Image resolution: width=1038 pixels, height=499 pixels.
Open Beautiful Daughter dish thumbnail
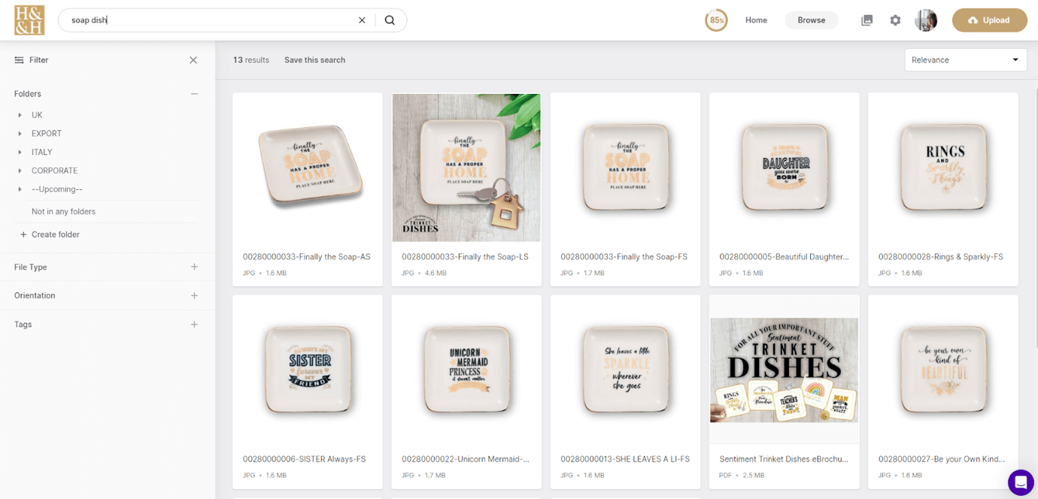784,168
